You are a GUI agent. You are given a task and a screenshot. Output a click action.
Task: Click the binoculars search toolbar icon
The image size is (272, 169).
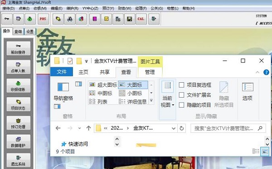pos(70,19)
